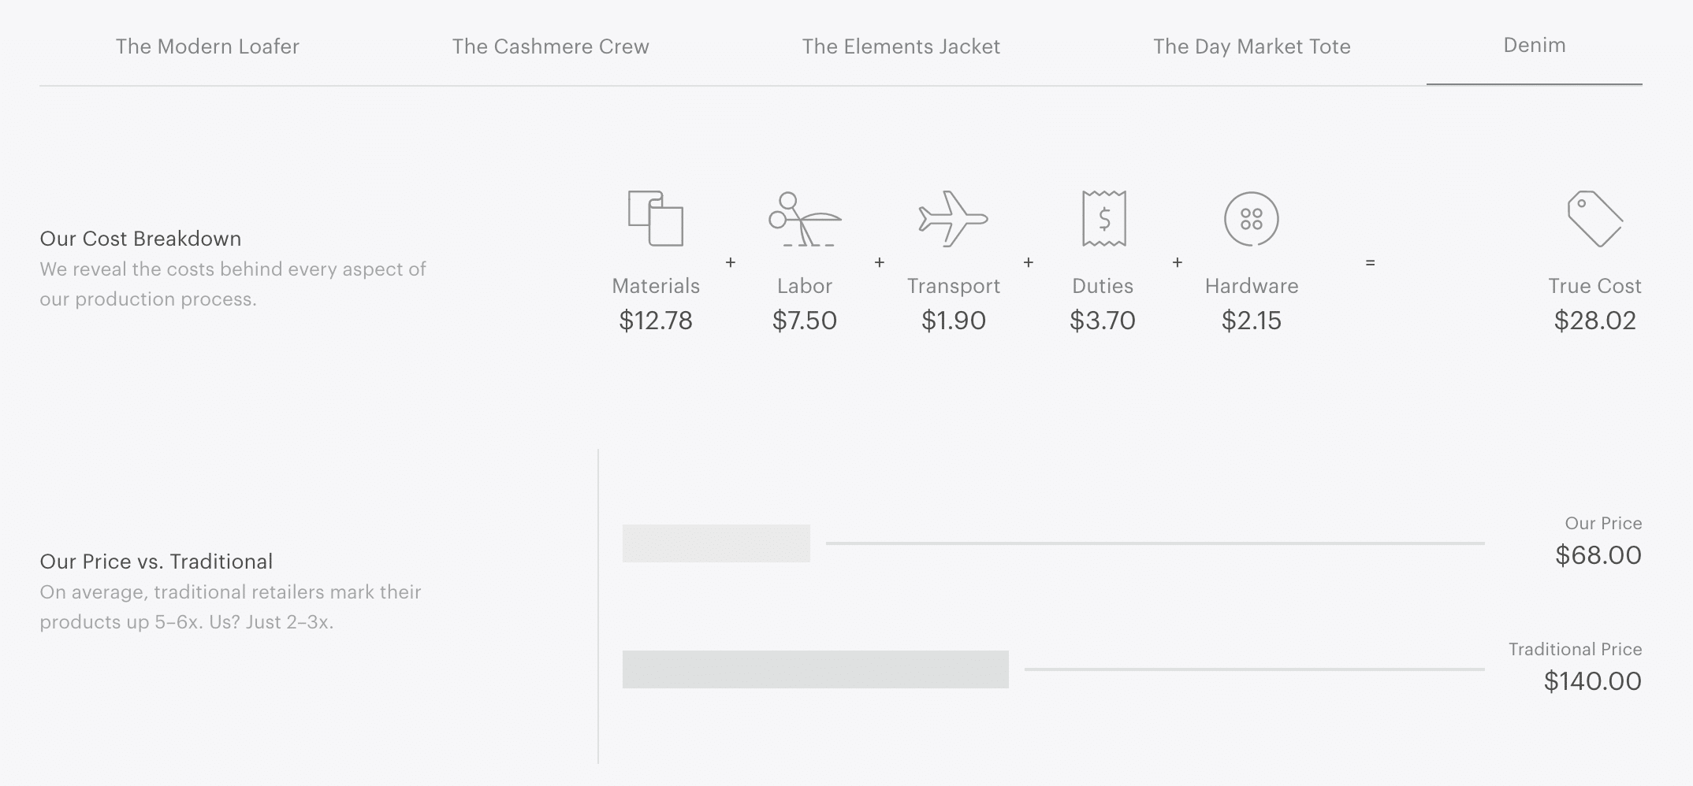
Task: Open The Day Market Tote tab
Action: 1252,46
